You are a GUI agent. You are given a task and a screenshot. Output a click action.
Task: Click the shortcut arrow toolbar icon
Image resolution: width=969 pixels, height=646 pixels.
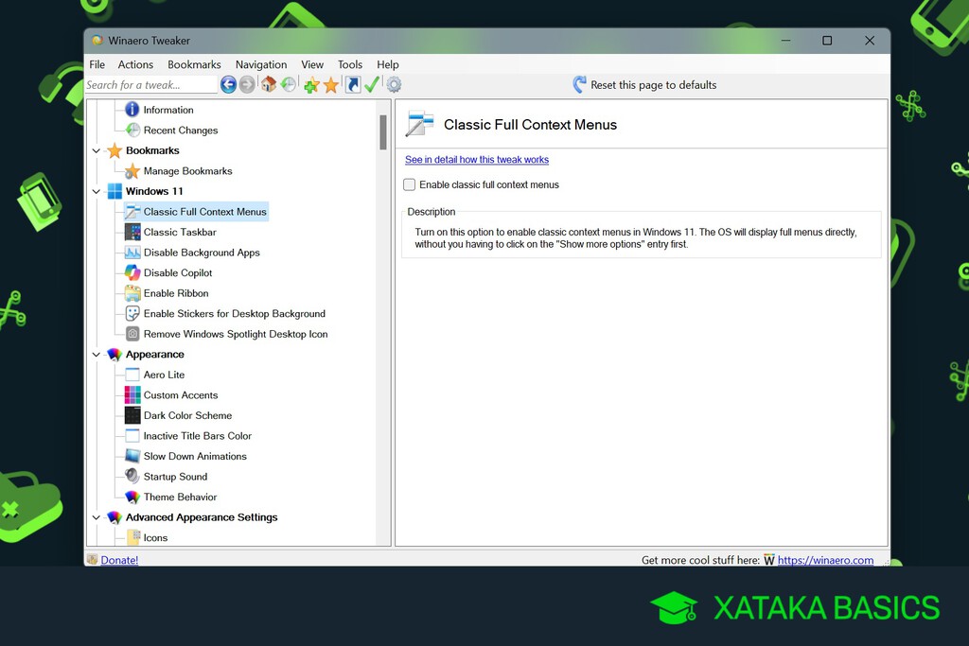[353, 85]
